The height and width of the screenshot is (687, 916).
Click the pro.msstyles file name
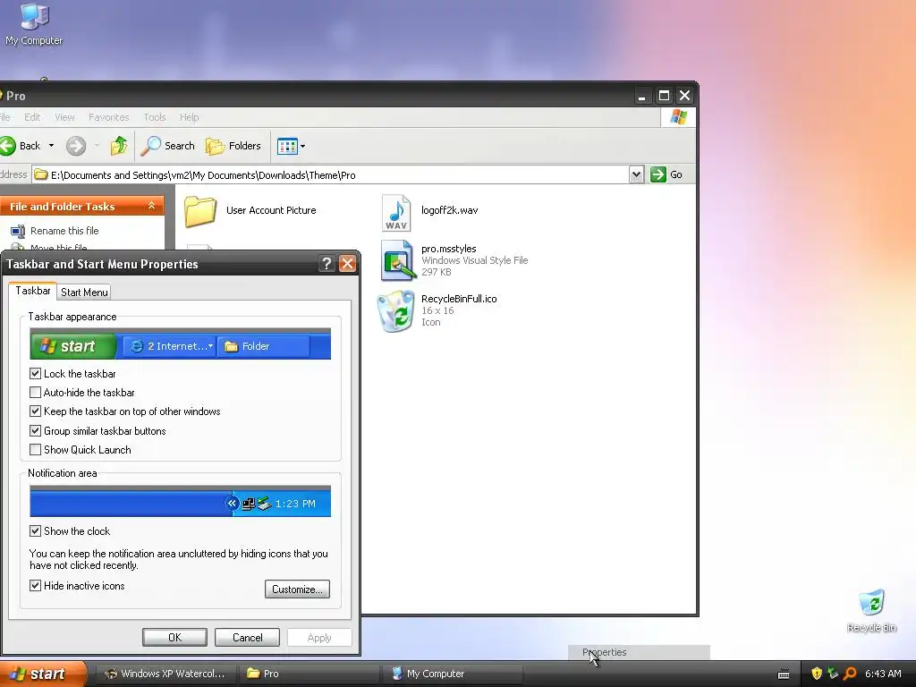pos(449,249)
